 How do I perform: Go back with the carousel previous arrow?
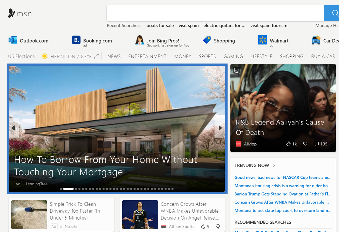pyautogui.click(x=14, y=128)
